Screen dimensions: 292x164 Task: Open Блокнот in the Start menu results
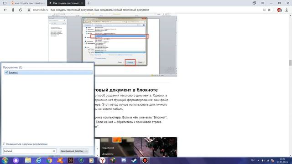[48, 72]
